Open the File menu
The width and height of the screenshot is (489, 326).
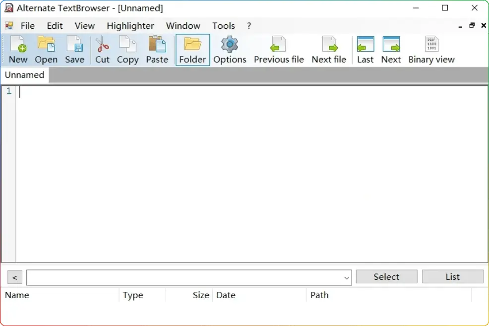[x=27, y=26]
